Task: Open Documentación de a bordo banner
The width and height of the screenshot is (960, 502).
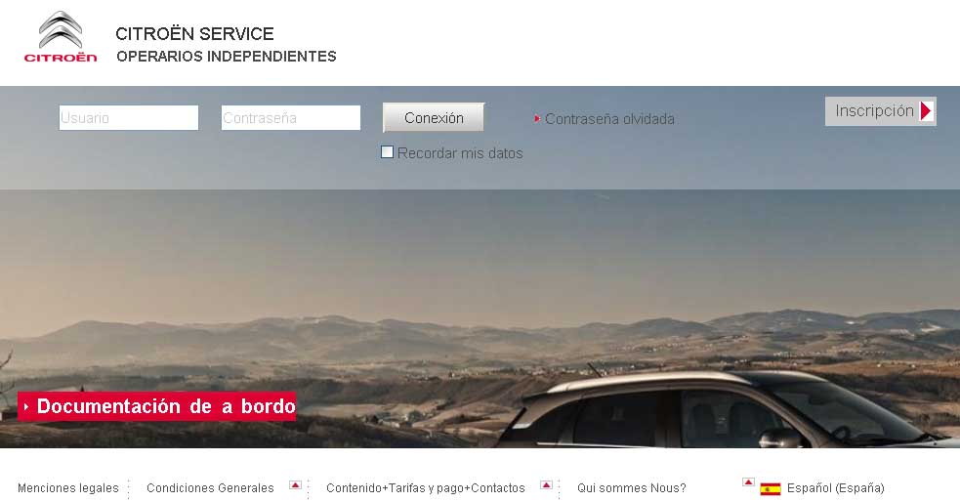Action: (156, 406)
